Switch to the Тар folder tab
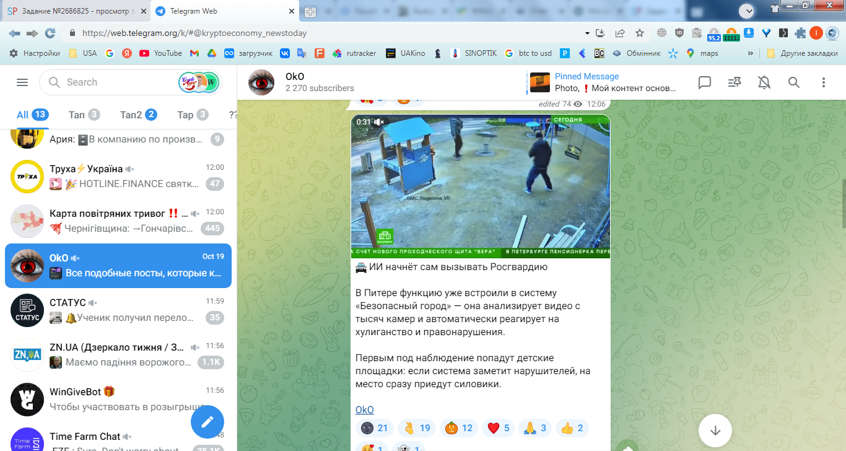Screen dimensions: 846x451 coord(193,115)
